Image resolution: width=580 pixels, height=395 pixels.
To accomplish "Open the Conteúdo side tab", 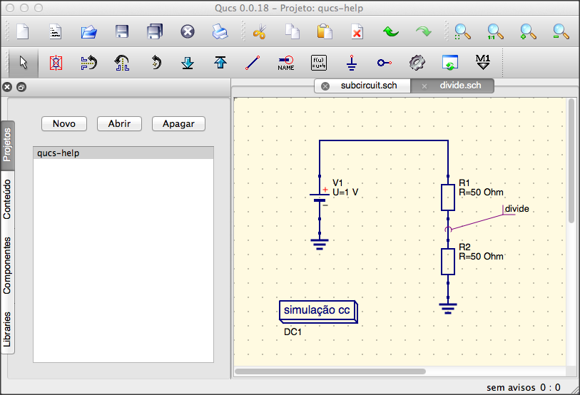I will click(7, 200).
